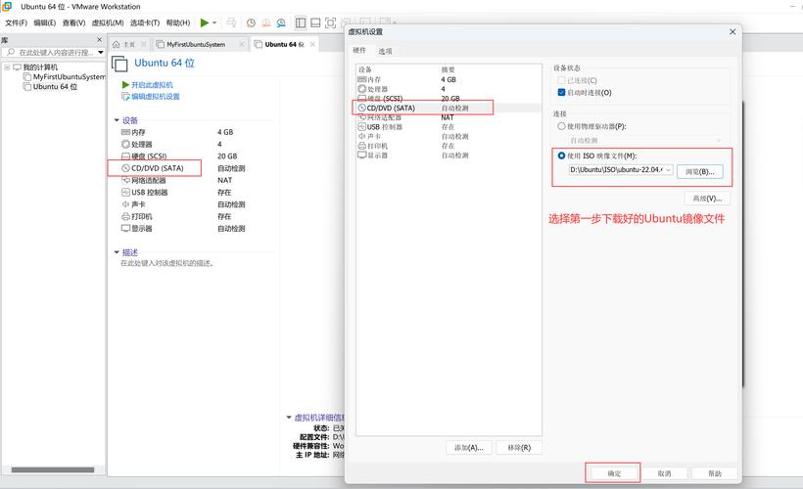Open the 帮助(H) menu
This screenshot has width=803, height=489.
coord(177,22)
